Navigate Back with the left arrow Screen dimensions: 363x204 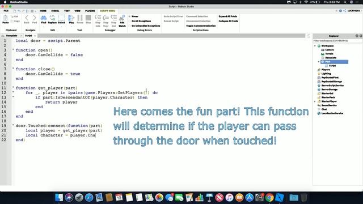pyautogui.click(x=27, y=19)
